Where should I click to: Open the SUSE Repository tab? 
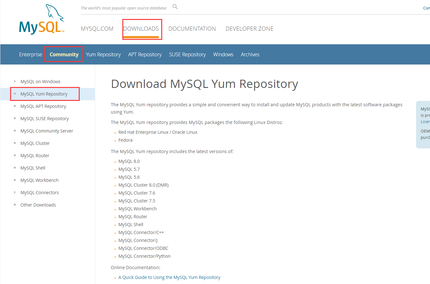point(187,54)
